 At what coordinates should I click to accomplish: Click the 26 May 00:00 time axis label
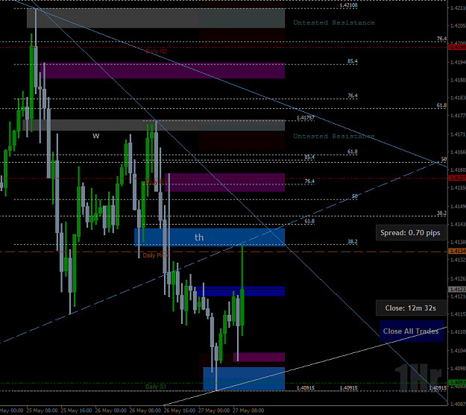tap(111, 411)
